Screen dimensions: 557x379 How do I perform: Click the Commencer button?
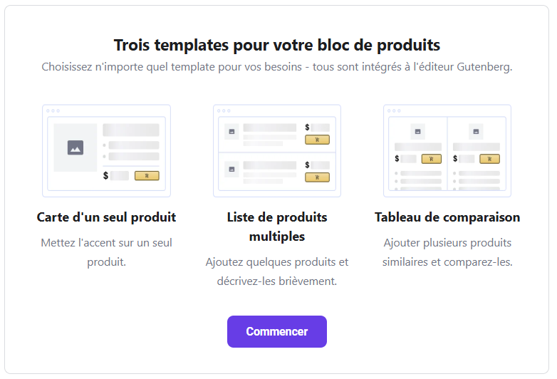coord(276,332)
